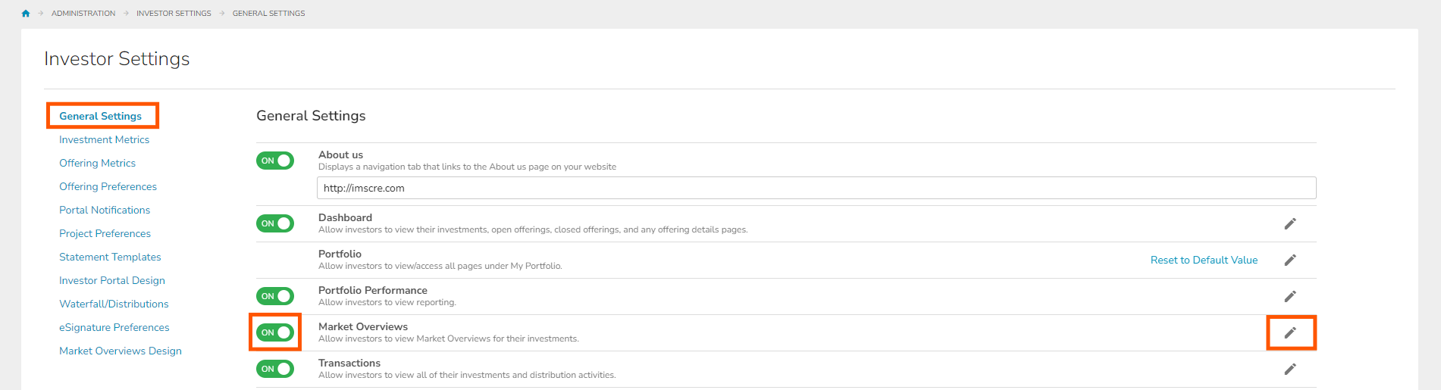This screenshot has width=1441, height=390.
Task: Go to Portal Notifications section
Action: 105,210
